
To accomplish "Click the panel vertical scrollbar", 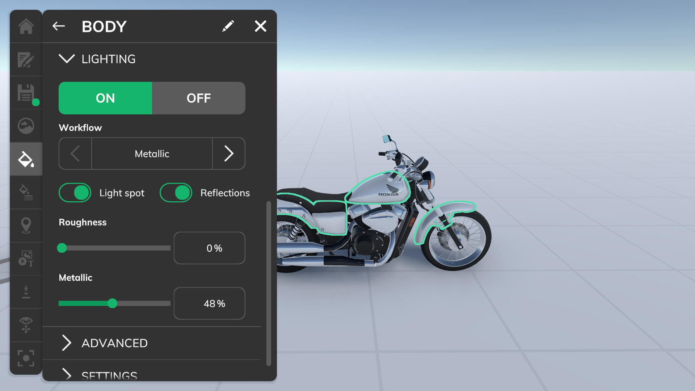I will pyautogui.click(x=269, y=283).
